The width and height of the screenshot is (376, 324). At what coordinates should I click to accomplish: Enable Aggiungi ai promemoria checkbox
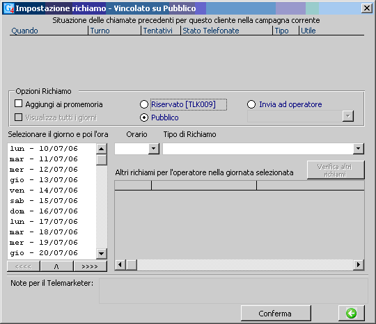[x=19, y=104]
